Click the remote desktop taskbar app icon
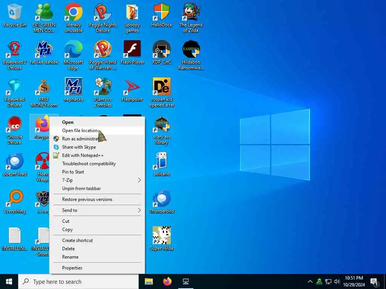The image size is (386, 289). coord(186,281)
